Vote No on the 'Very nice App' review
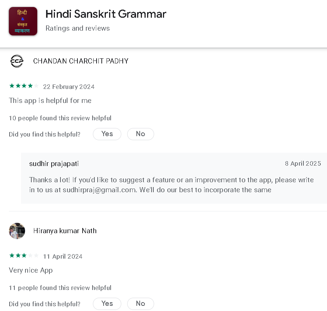 click(140, 304)
